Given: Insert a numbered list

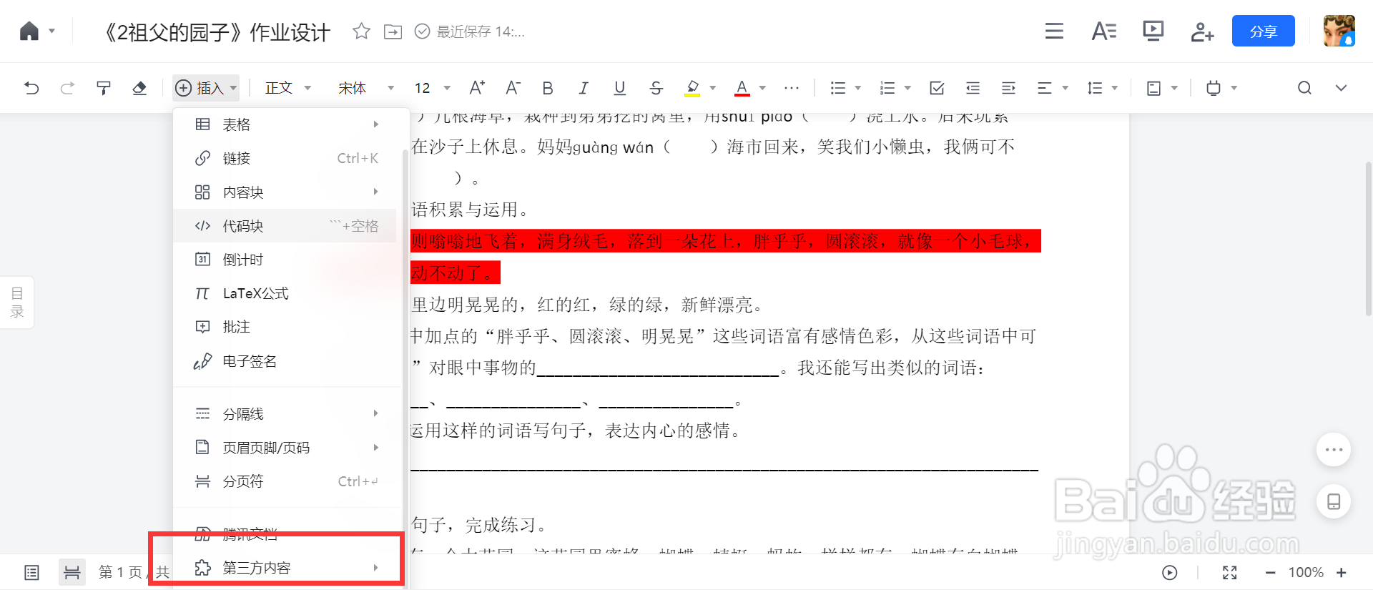Looking at the screenshot, I should (887, 88).
